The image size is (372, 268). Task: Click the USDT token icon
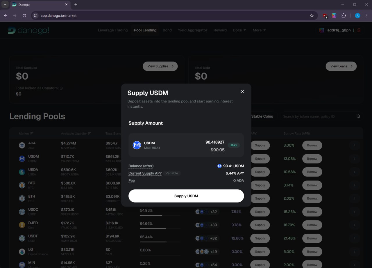click(22, 238)
